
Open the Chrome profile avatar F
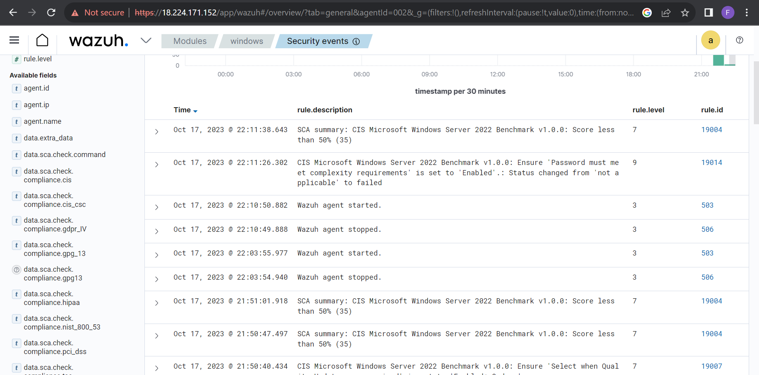728,13
